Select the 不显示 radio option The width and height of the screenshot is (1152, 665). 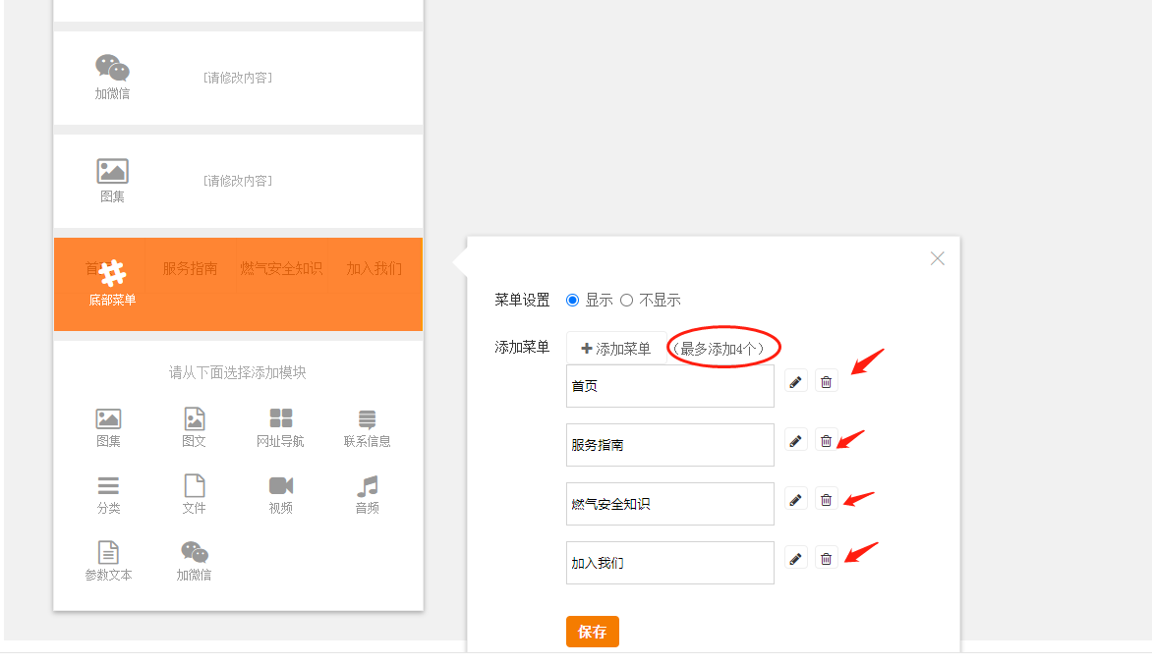point(627,301)
